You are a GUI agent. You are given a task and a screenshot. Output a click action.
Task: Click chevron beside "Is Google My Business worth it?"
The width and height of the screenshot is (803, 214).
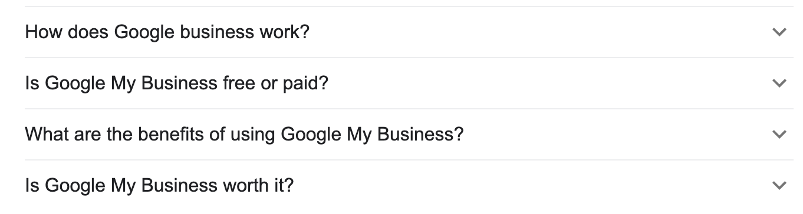779,186
